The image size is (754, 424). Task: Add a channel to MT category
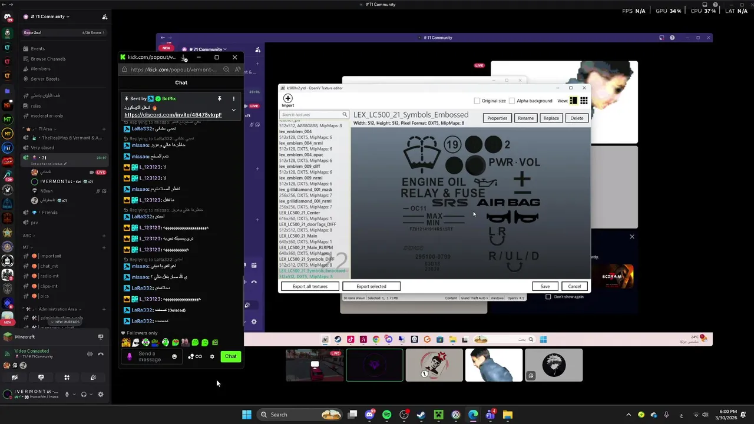coord(104,247)
